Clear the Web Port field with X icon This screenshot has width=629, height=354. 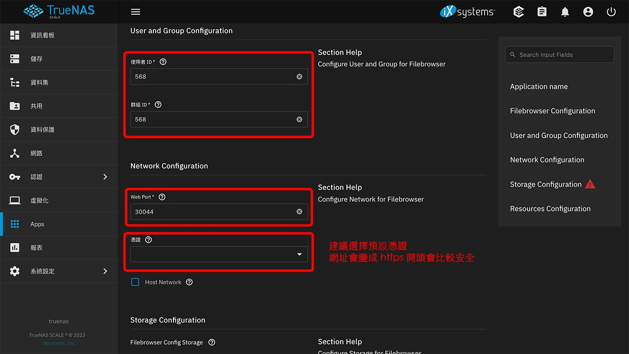click(299, 211)
